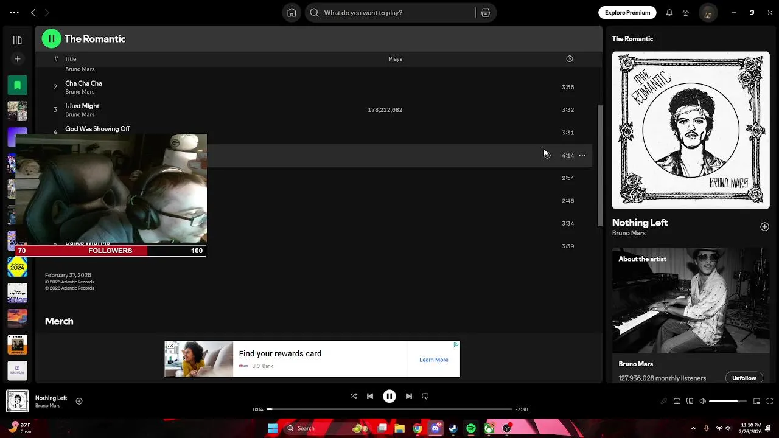This screenshot has width=779, height=438.
Task: Open the weather widget showing 26°F
Action: 19,428
